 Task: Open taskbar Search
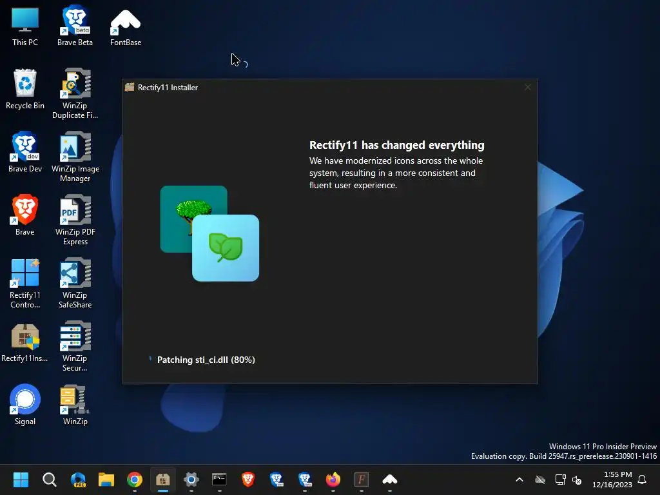click(x=49, y=480)
